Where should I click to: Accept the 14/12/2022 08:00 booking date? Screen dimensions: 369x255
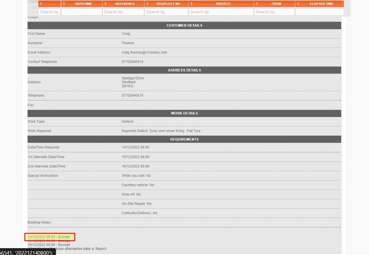tap(63, 237)
